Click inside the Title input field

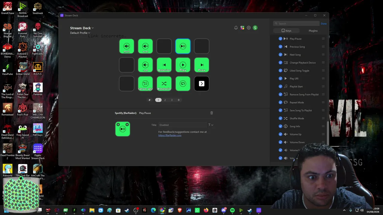tap(183, 125)
